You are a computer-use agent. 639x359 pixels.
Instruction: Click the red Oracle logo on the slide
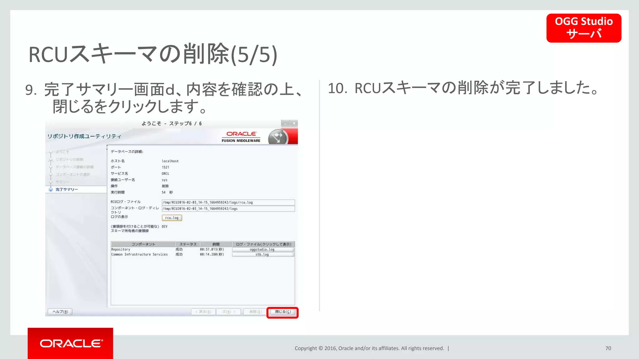point(71,343)
